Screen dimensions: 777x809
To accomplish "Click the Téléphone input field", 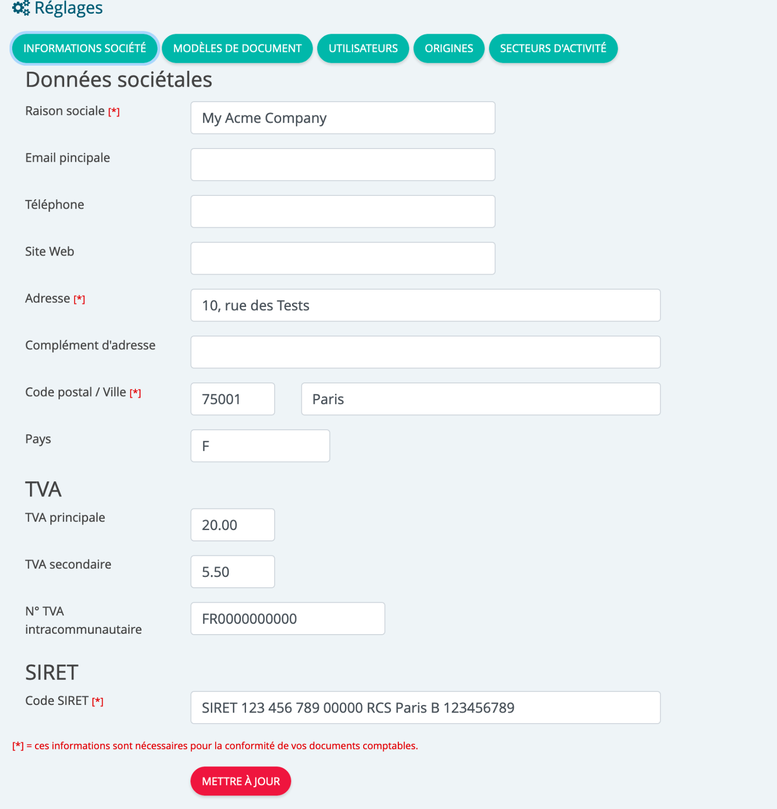I will 343,211.
